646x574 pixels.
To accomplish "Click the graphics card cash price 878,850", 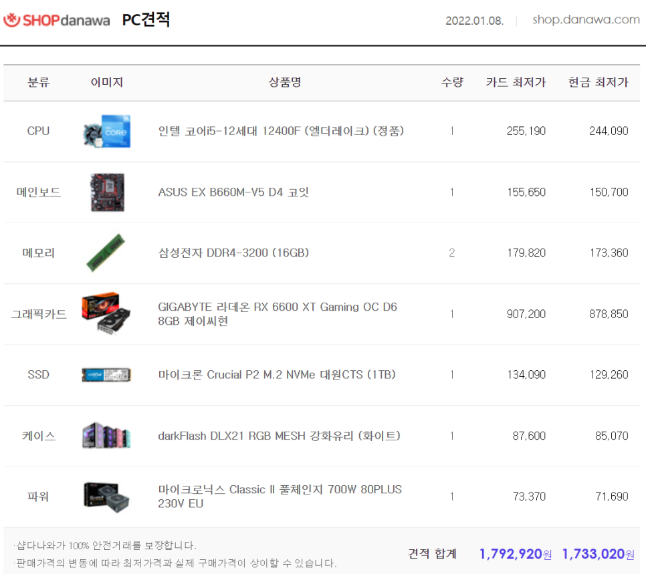I will click(609, 314).
